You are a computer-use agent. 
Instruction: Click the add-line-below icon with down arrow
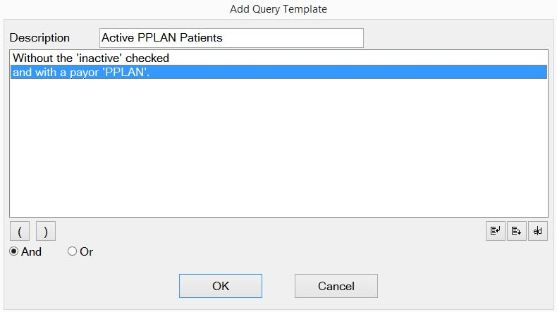coord(517,231)
